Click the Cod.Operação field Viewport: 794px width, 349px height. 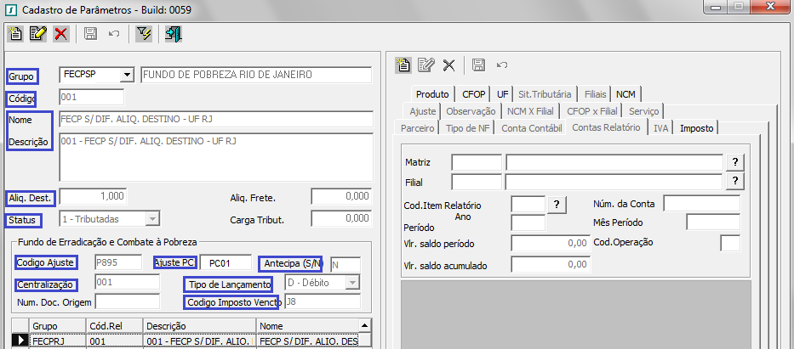[x=730, y=243]
